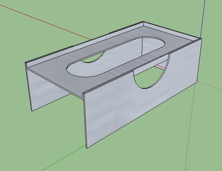
Task: Click the bottom corner of the front panel
Action: (87, 147)
